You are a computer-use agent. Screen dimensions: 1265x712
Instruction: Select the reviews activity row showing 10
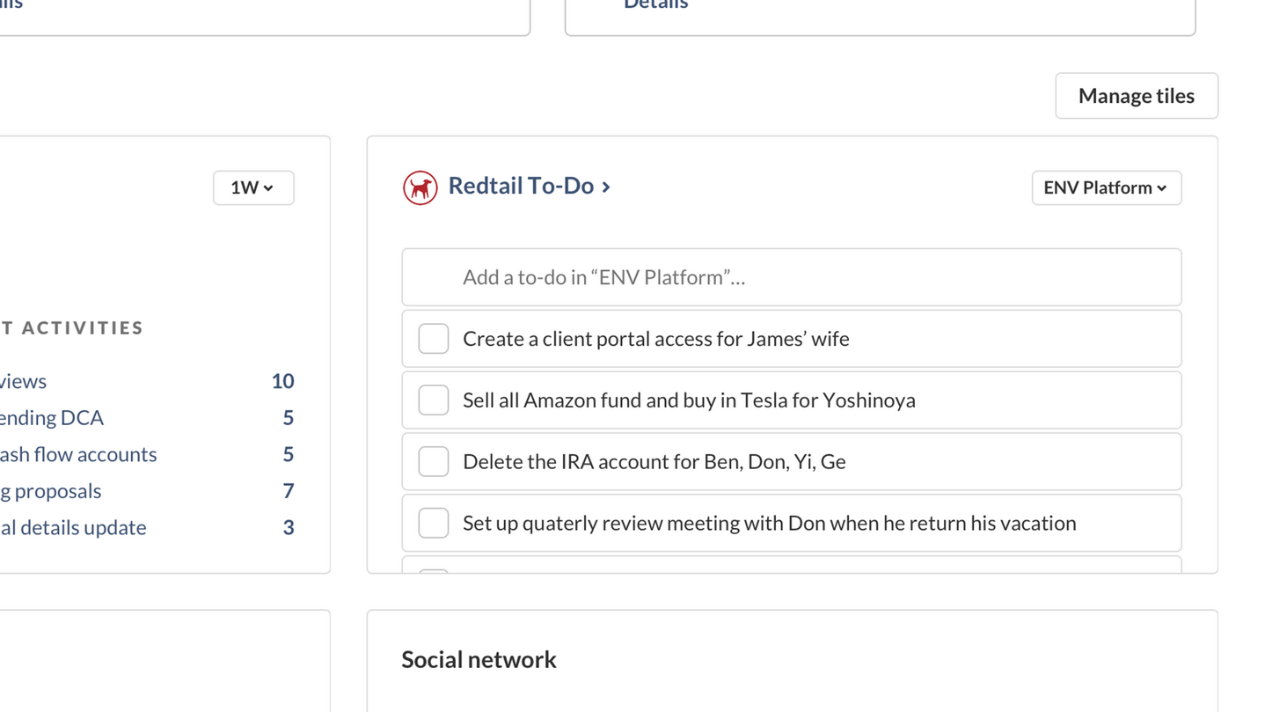[x=23, y=381]
